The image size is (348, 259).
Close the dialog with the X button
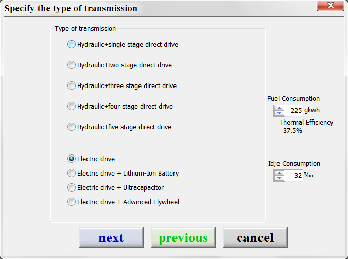(330, 5)
